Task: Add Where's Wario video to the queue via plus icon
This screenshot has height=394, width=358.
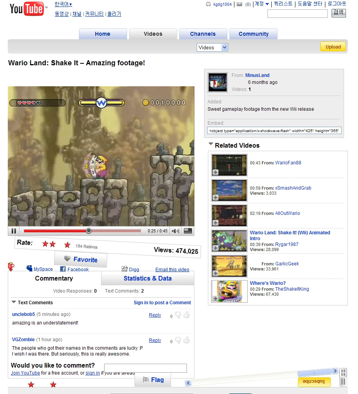Action: point(215,298)
